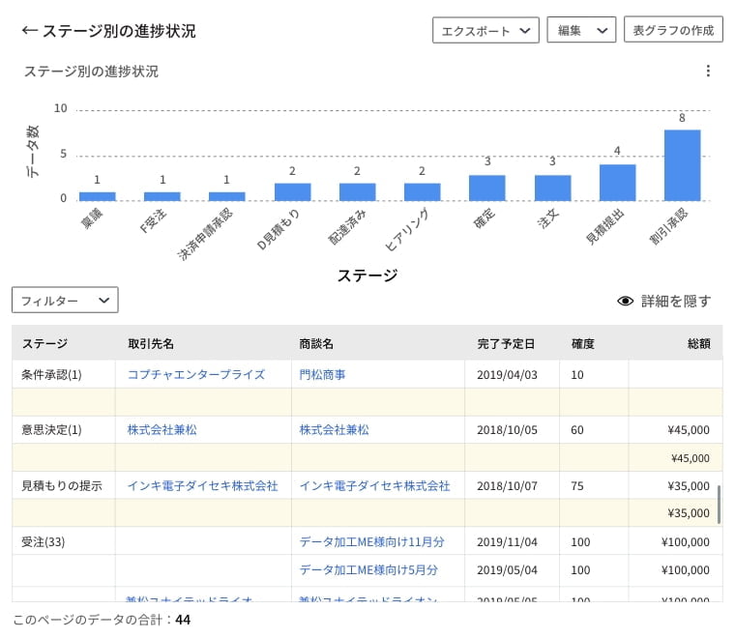
Task: Click the 表グラフの作成 button
Action: point(673,30)
